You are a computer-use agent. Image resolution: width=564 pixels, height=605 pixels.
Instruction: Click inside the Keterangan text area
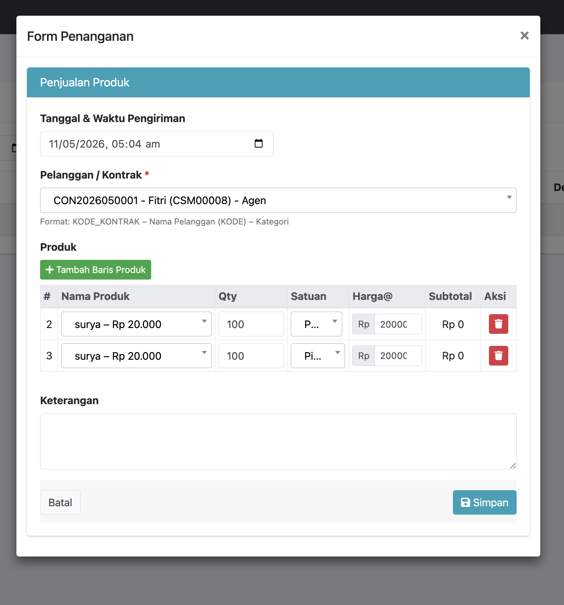coord(278,441)
